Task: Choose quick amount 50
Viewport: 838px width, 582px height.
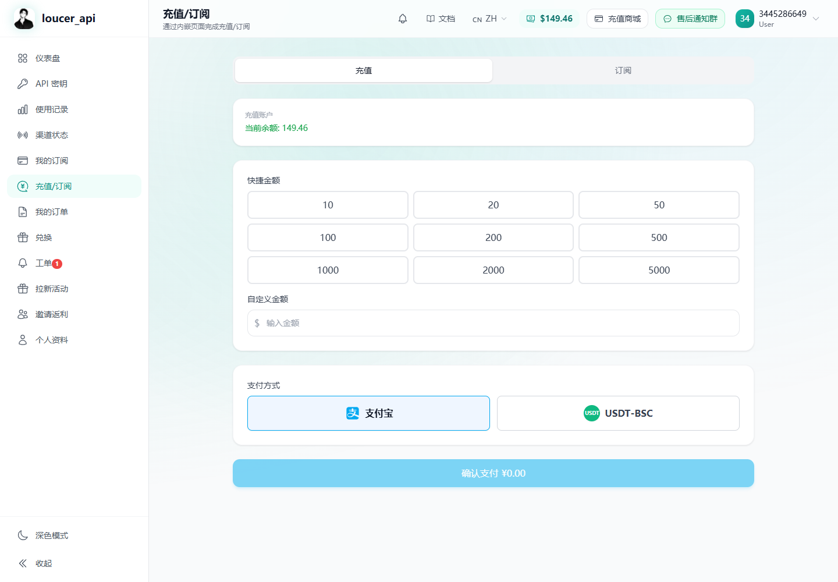Action: tap(659, 205)
